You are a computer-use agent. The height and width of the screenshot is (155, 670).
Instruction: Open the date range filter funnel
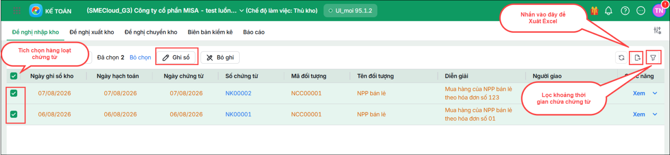click(x=653, y=58)
